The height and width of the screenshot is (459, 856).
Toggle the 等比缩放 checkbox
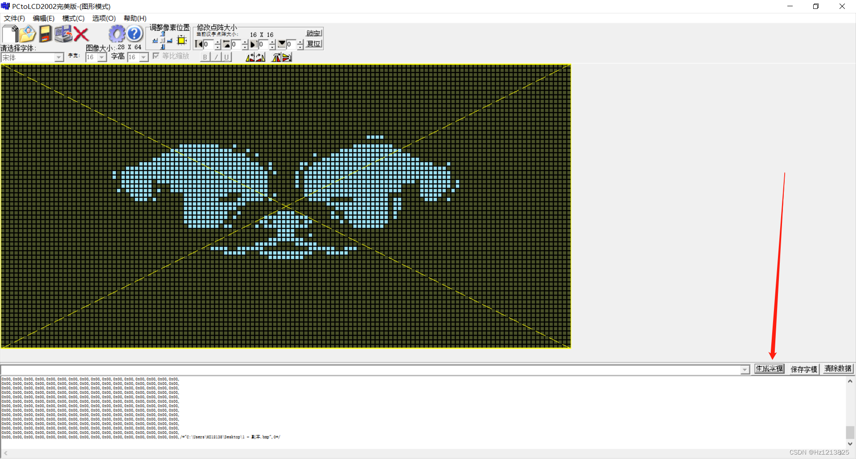coord(156,56)
